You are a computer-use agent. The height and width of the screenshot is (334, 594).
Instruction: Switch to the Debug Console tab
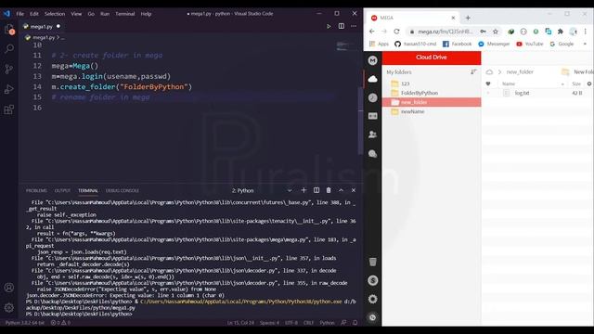(x=123, y=190)
